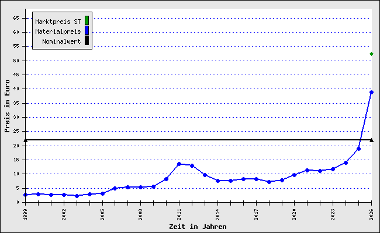
Task: Click the 'Preis in Euro' axis title
Action: pos(7,107)
